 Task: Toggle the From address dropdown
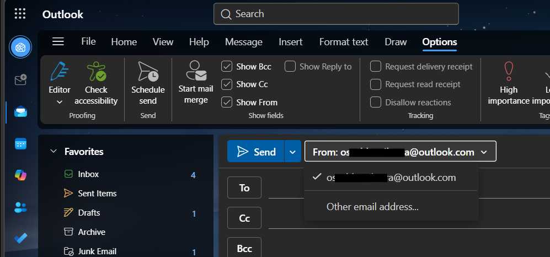point(400,152)
